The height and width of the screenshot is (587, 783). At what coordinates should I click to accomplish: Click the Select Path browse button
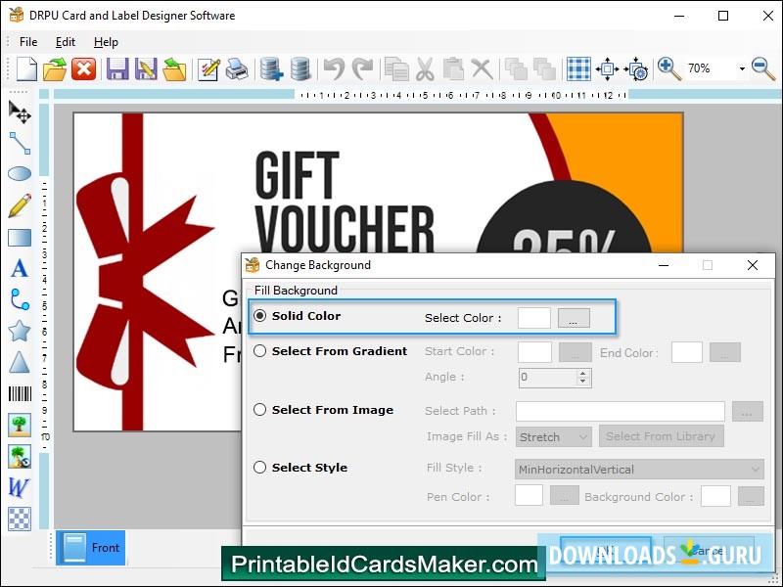pyautogui.click(x=748, y=411)
